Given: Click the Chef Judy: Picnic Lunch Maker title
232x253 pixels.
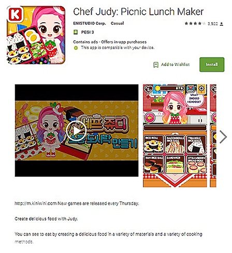Looking at the screenshot, I should click(x=138, y=12).
